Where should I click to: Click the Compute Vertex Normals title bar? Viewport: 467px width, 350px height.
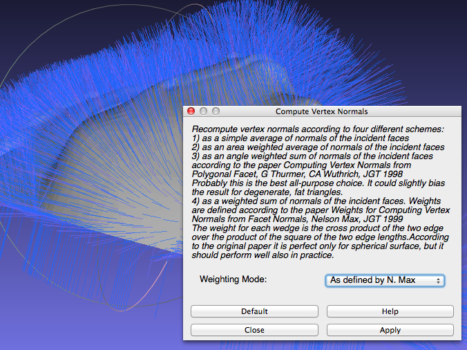point(322,111)
